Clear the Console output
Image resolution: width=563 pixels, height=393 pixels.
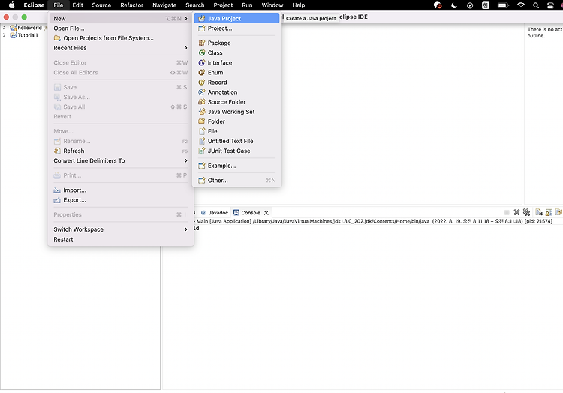(x=539, y=213)
